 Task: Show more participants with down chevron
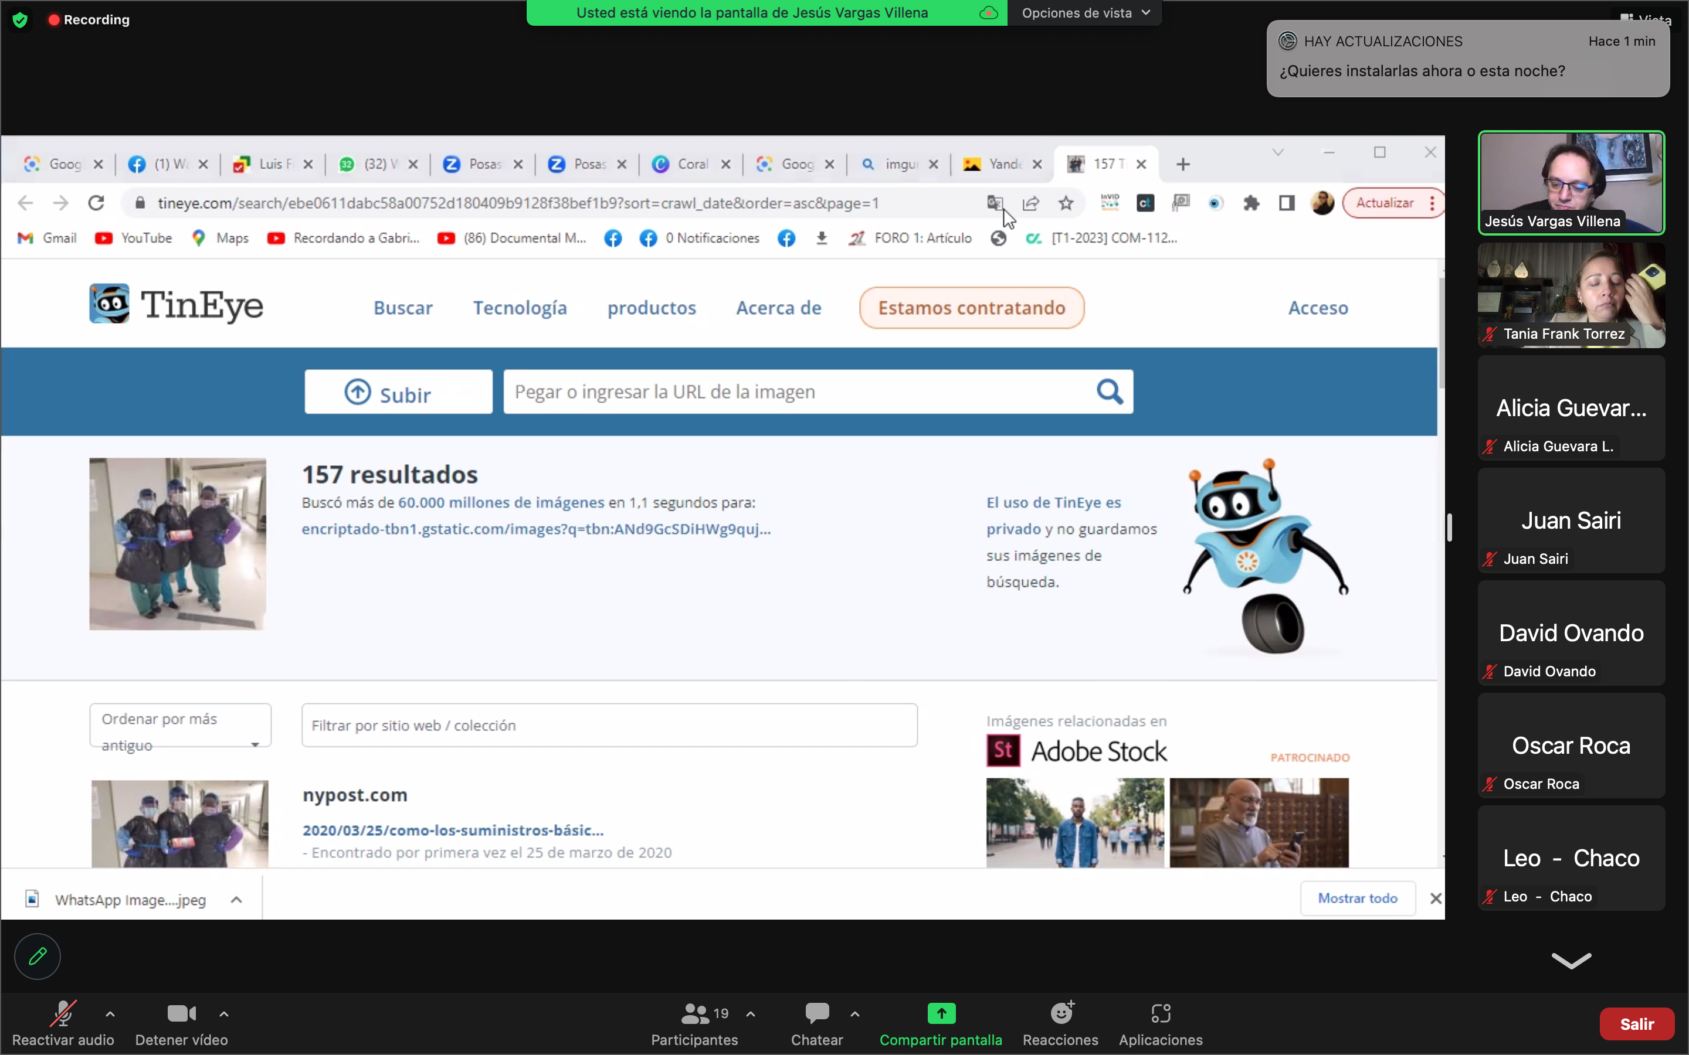coord(1571,961)
